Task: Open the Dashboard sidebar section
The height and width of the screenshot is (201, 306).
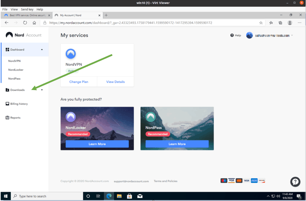Action: pos(25,50)
